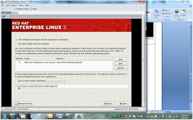
Task: Click the greyed Boot Server toolbar item
Action: click(7, 9)
